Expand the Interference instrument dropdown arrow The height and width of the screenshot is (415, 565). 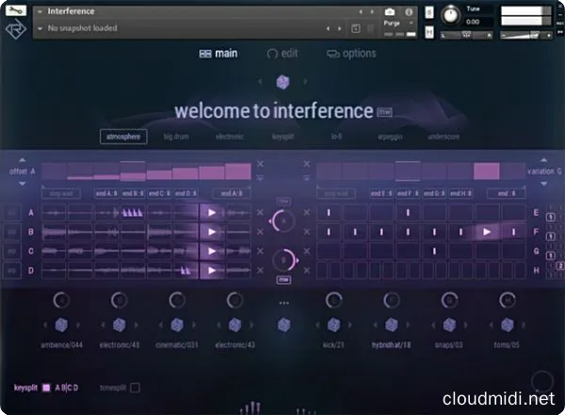coord(40,12)
